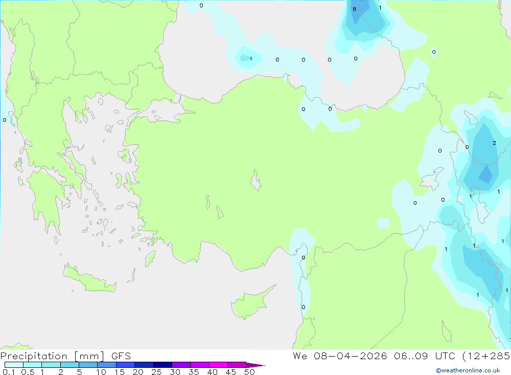Screen dimensions: 511x375
Task: Click the "GFS" model label
Action: click(121, 356)
